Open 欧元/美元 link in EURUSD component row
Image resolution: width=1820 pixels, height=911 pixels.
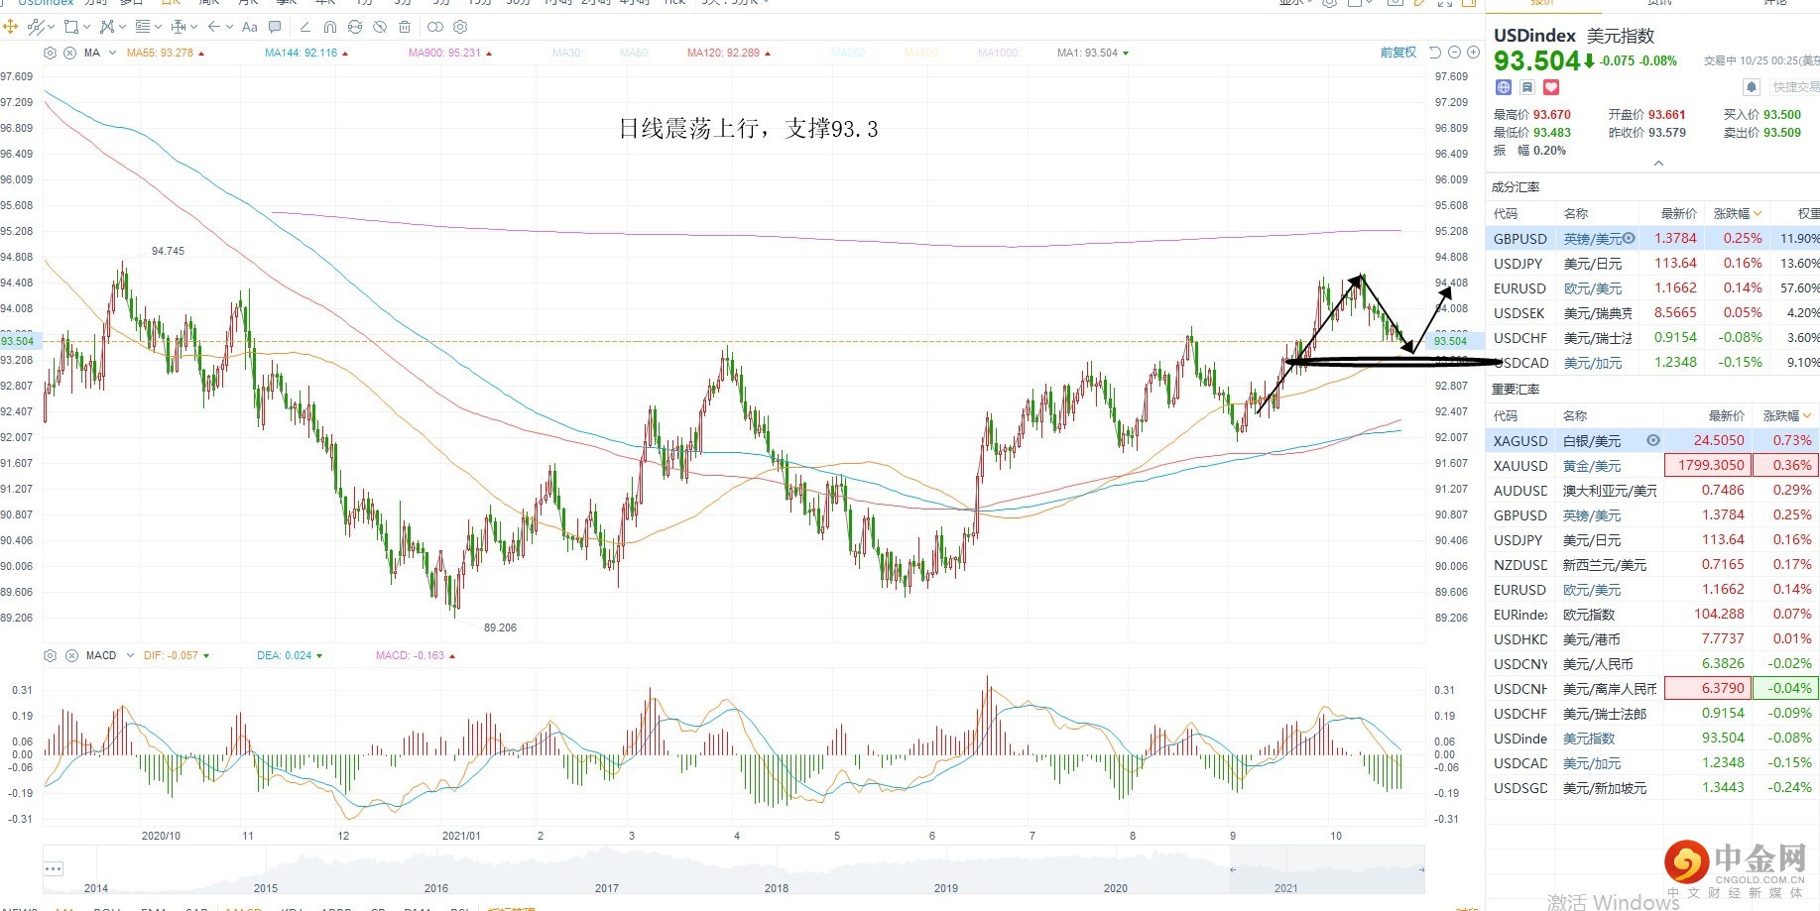coord(1593,288)
